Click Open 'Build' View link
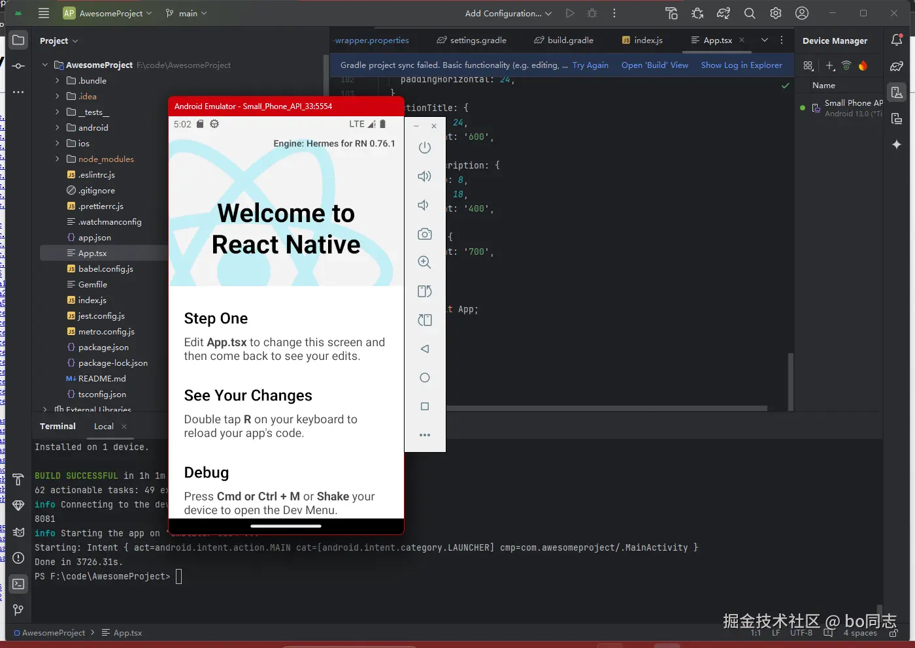This screenshot has width=915, height=648. click(655, 65)
